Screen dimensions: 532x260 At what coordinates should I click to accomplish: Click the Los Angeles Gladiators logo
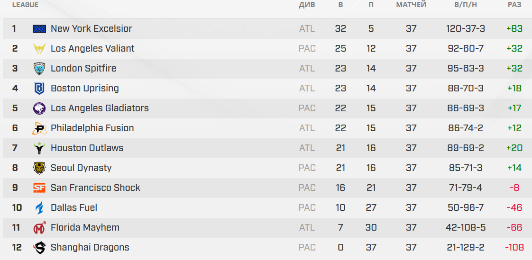point(39,108)
